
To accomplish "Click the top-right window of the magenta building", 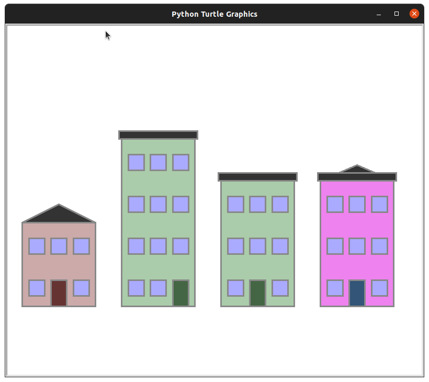I will (379, 204).
